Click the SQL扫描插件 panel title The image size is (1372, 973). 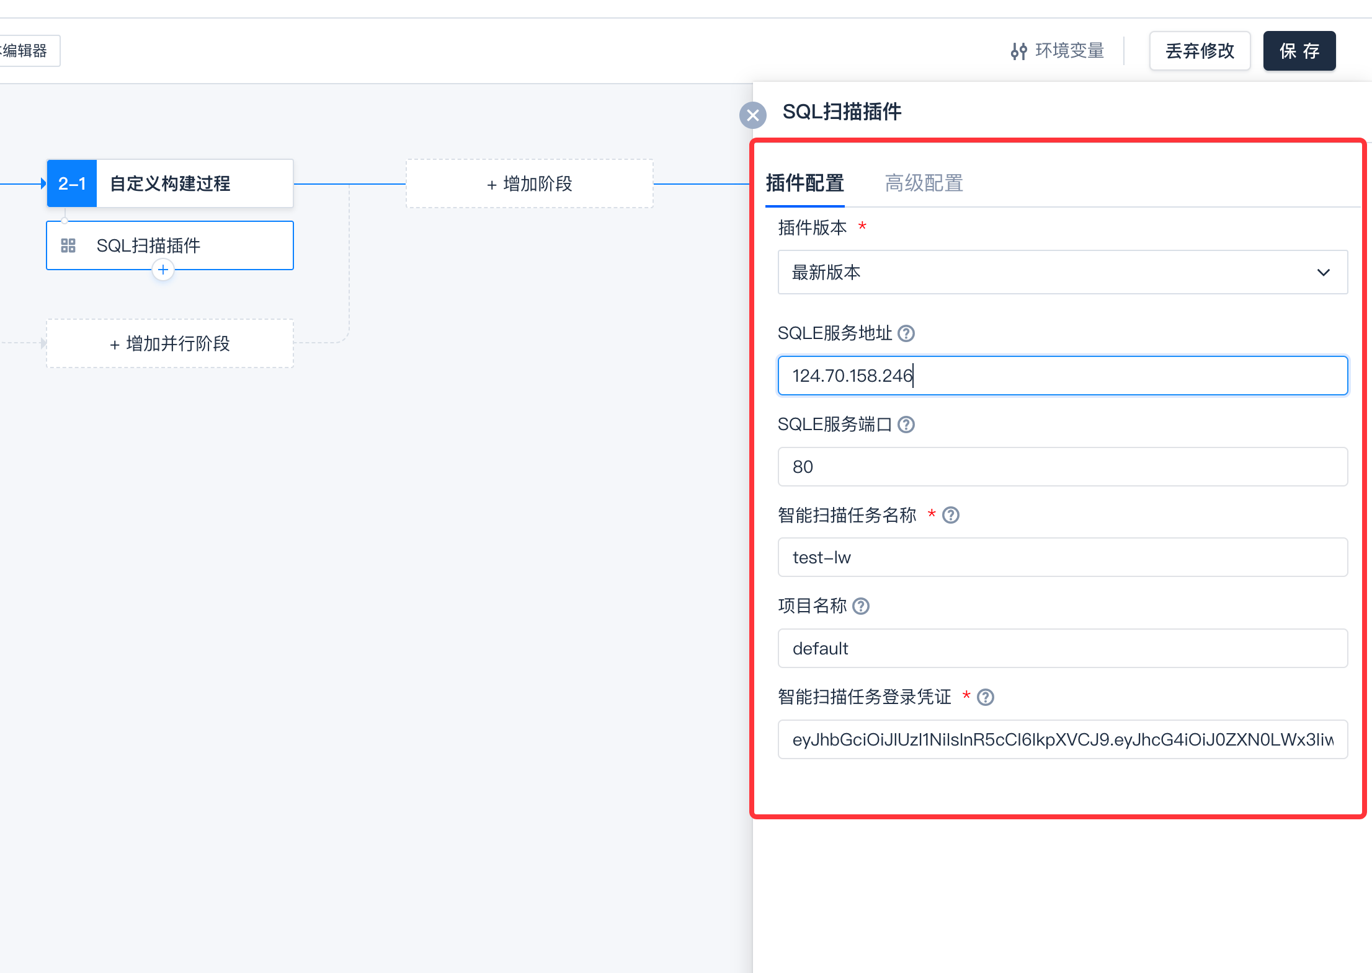click(x=842, y=112)
